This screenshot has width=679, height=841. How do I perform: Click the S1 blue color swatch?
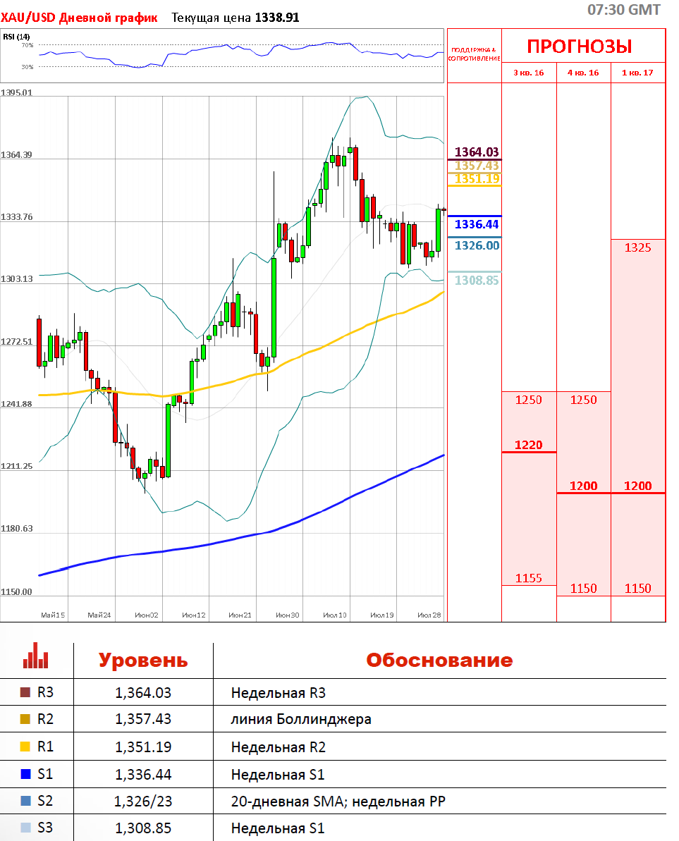point(25,774)
